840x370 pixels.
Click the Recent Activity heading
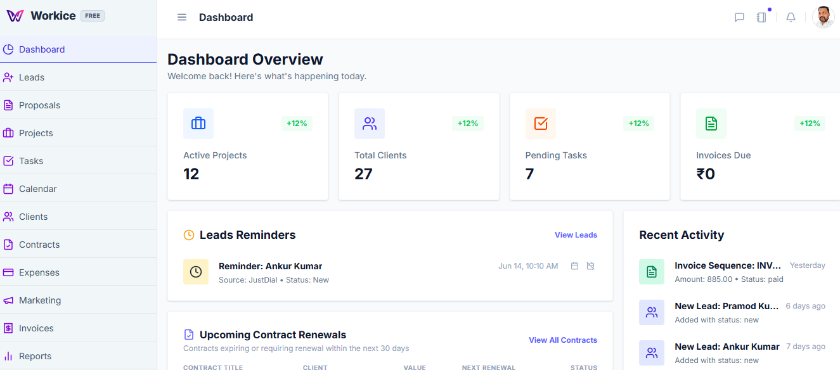point(682,235)
